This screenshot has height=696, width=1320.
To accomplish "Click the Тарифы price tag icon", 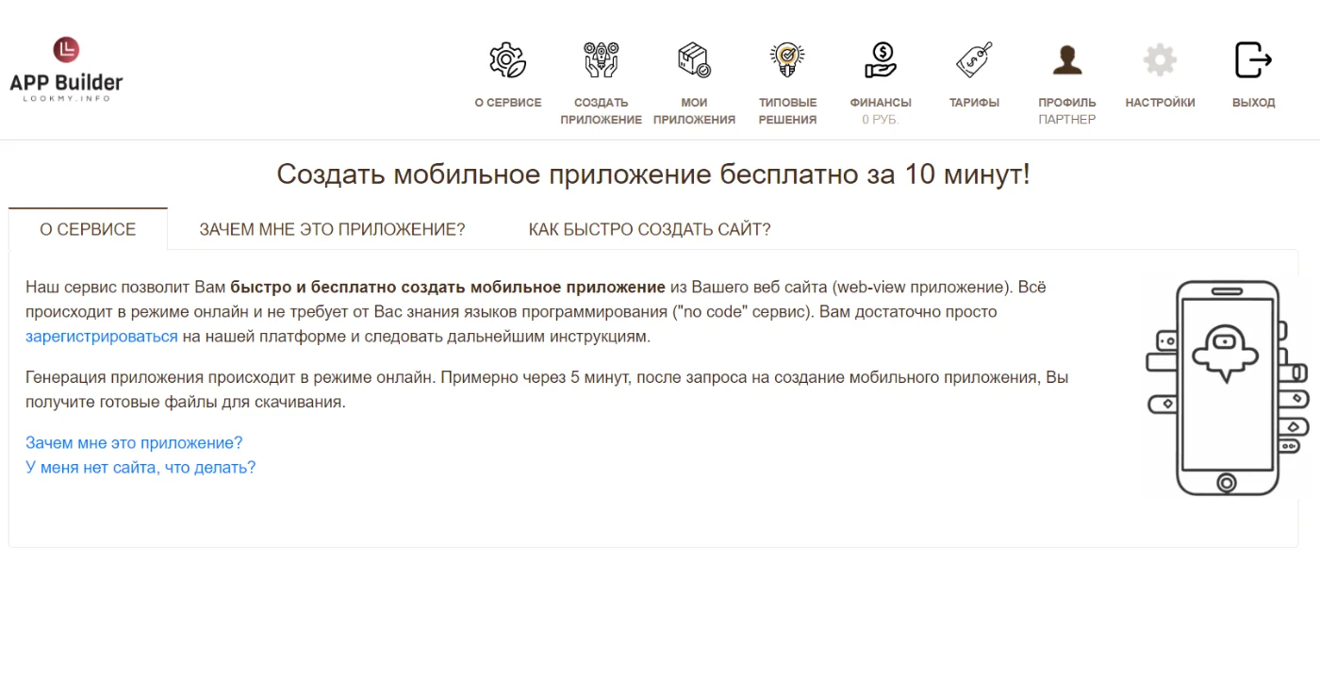I will (x=974, y=59).
